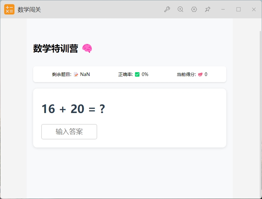Click the notepad icon next to 剩余题目
Screen dimensions: 262x199
76,74
